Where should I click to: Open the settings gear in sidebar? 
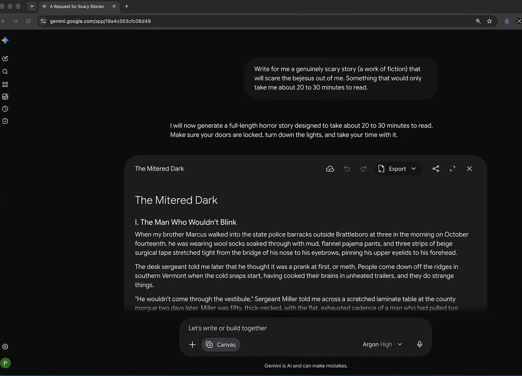[5, 347]
